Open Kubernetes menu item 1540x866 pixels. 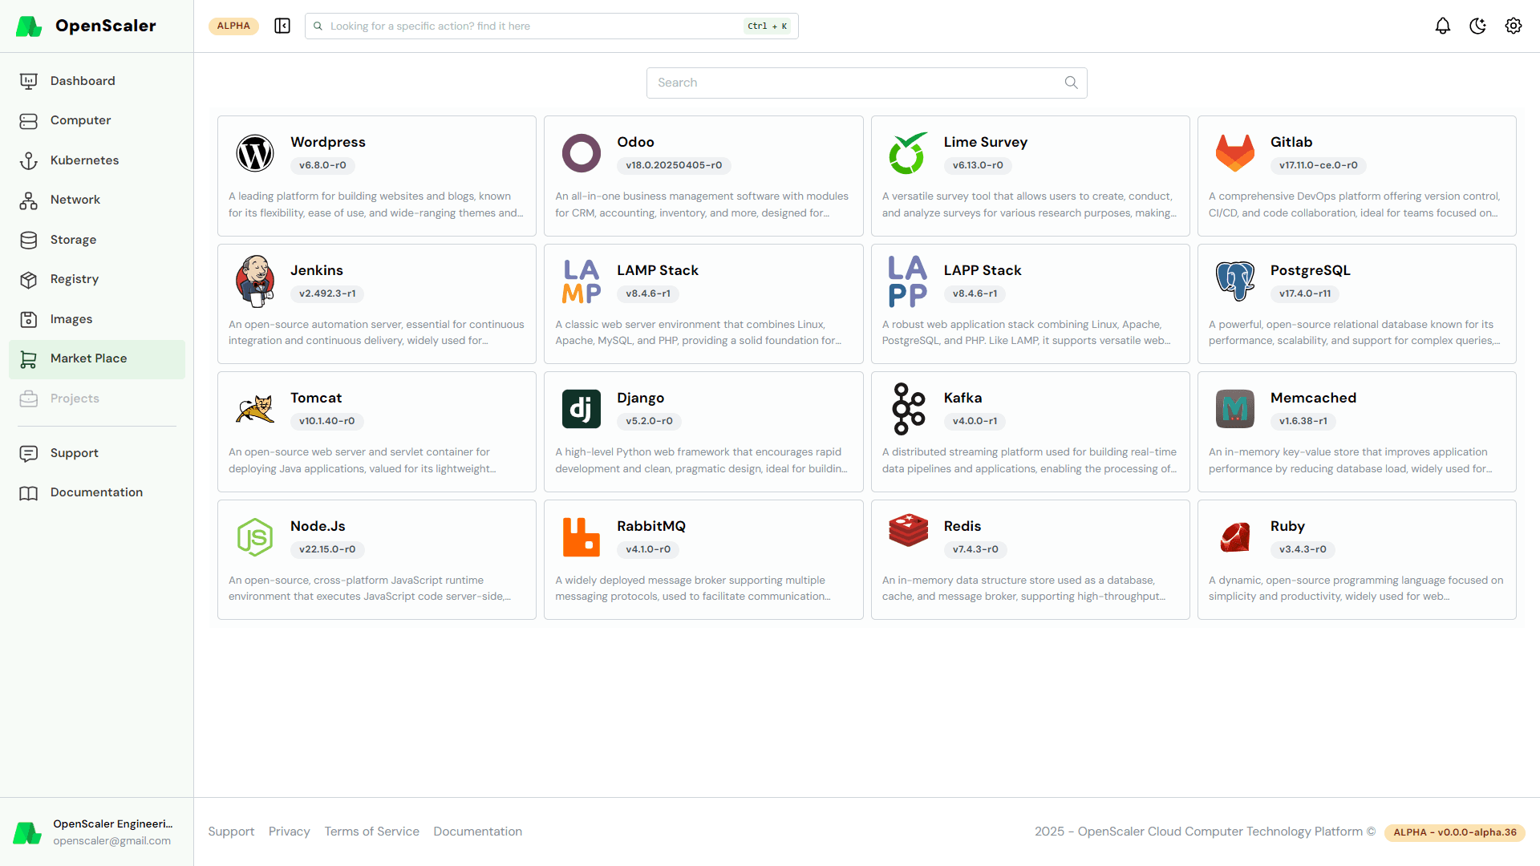(x=97, y=160)
